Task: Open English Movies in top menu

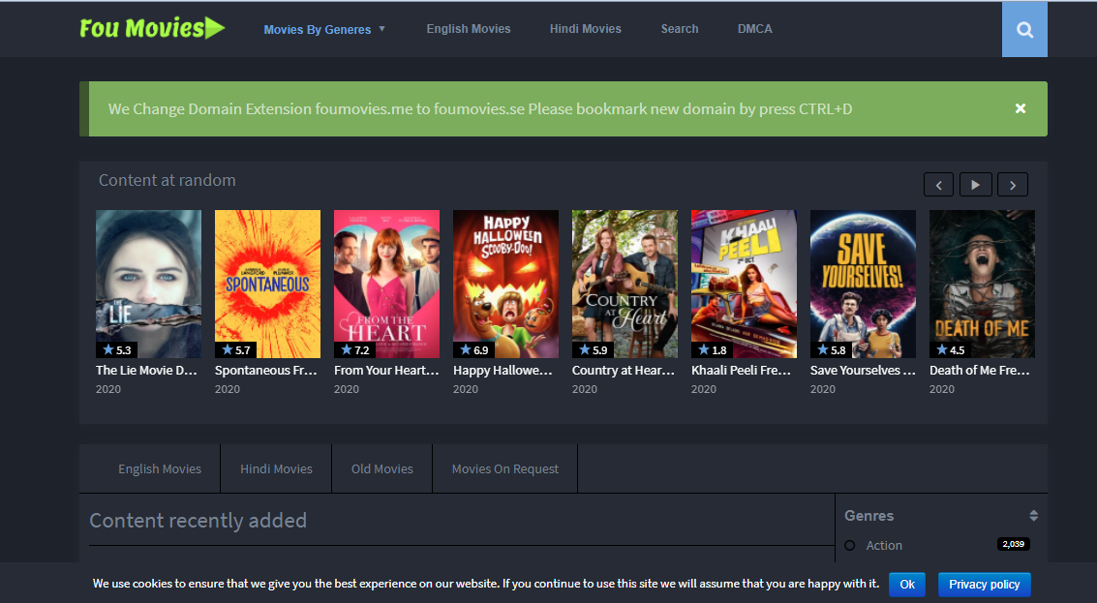Action: pos(469,29)
